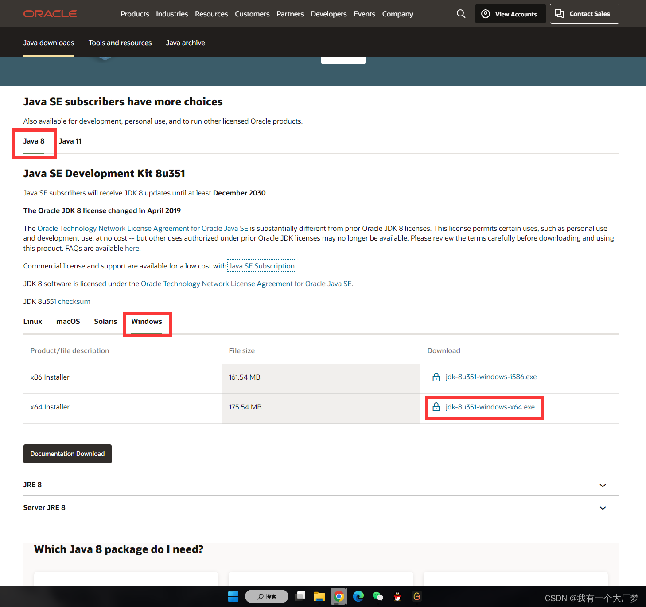
Task: Click the lock icon beside jdk-8u351-windows-i586.exe
Action: point(436,377)
